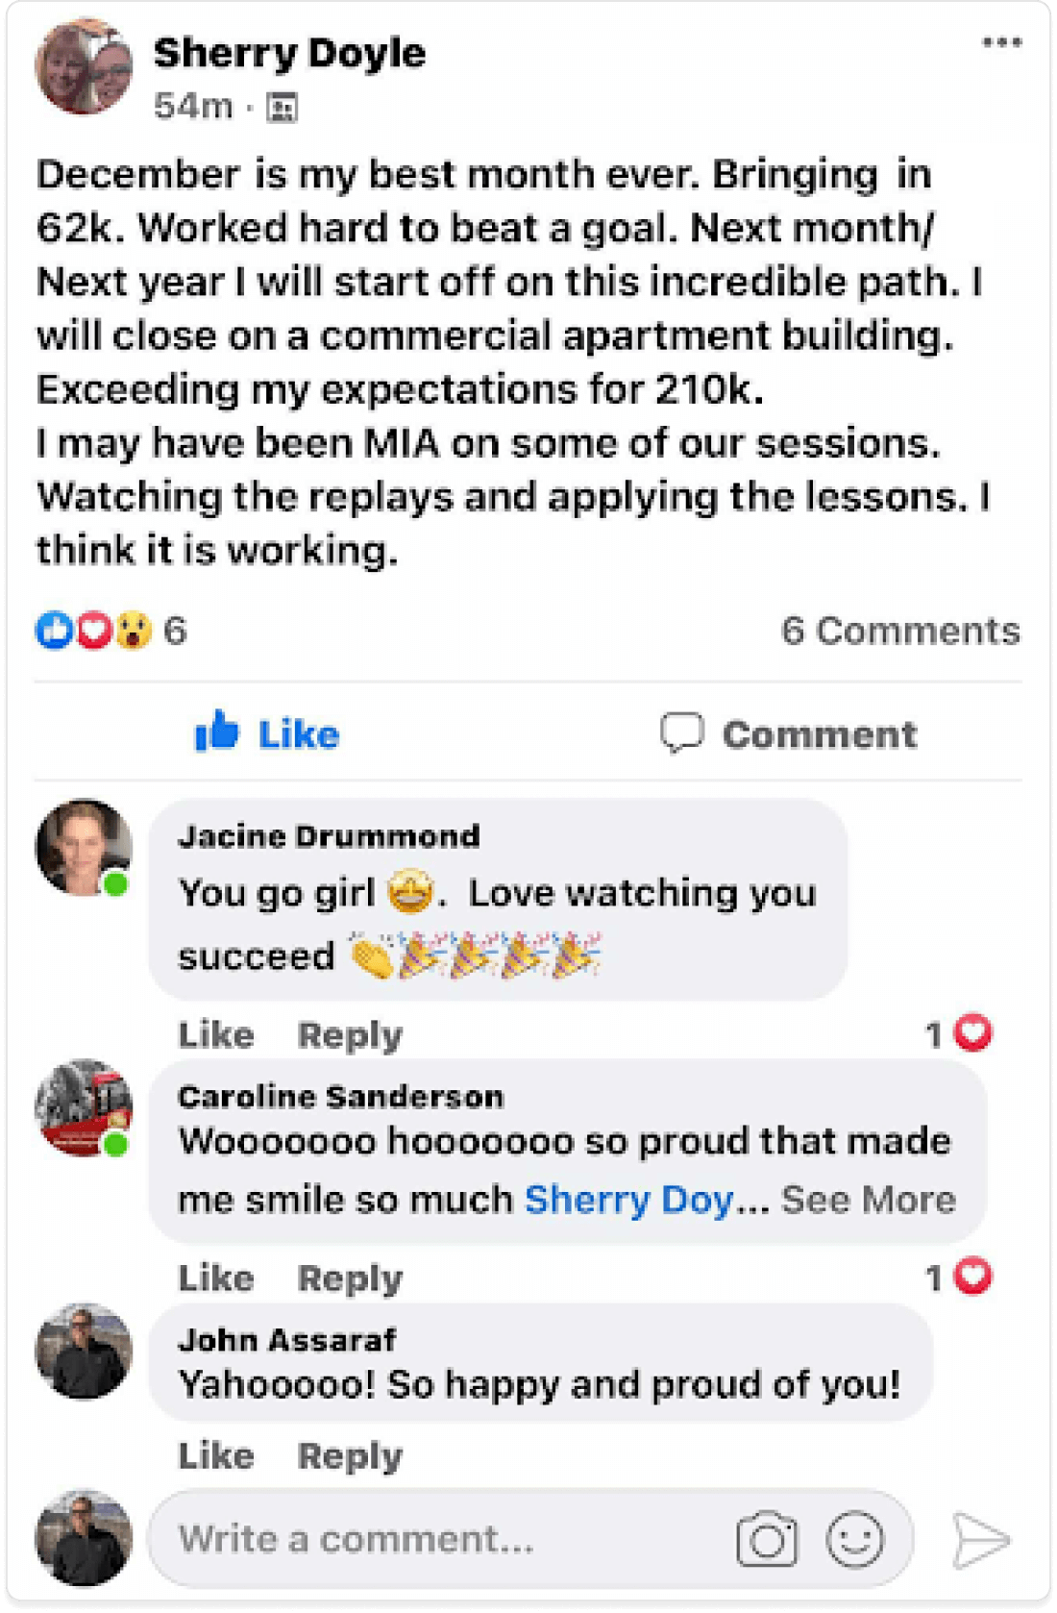Click the tagged Sherry Doy mention link

click(629, 1200)
